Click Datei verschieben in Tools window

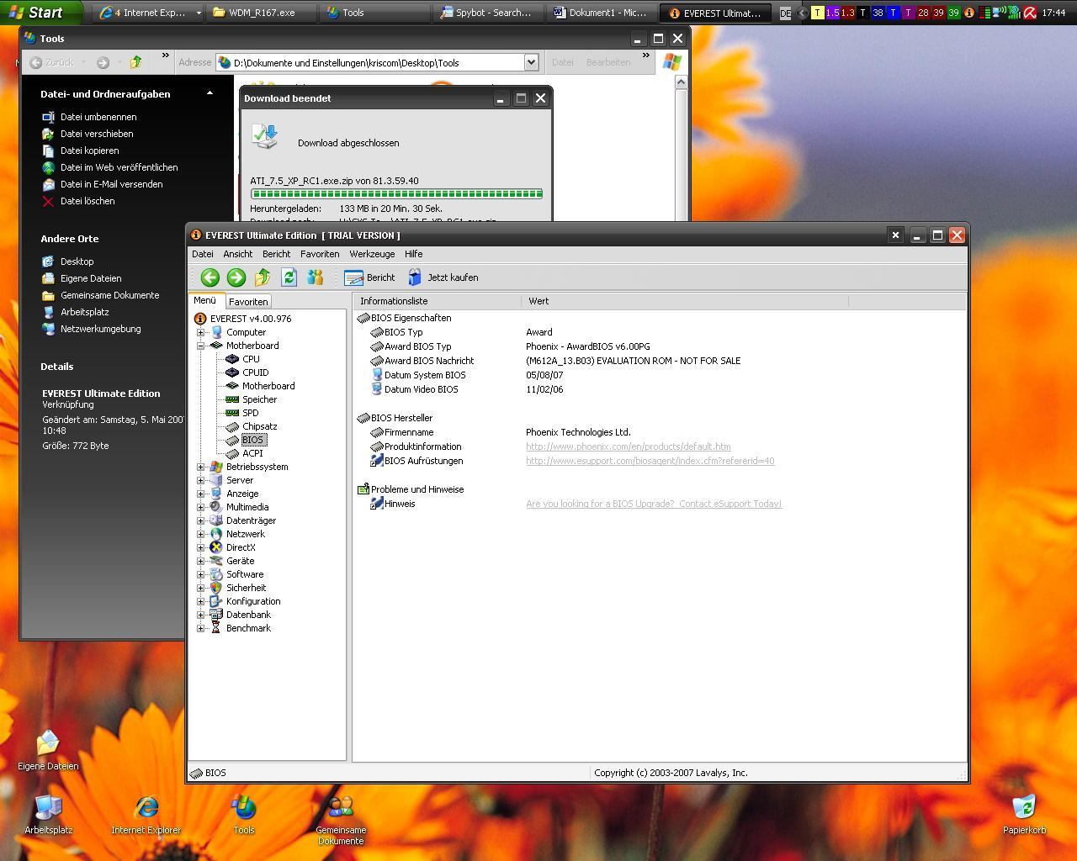[x=97, y=134]
